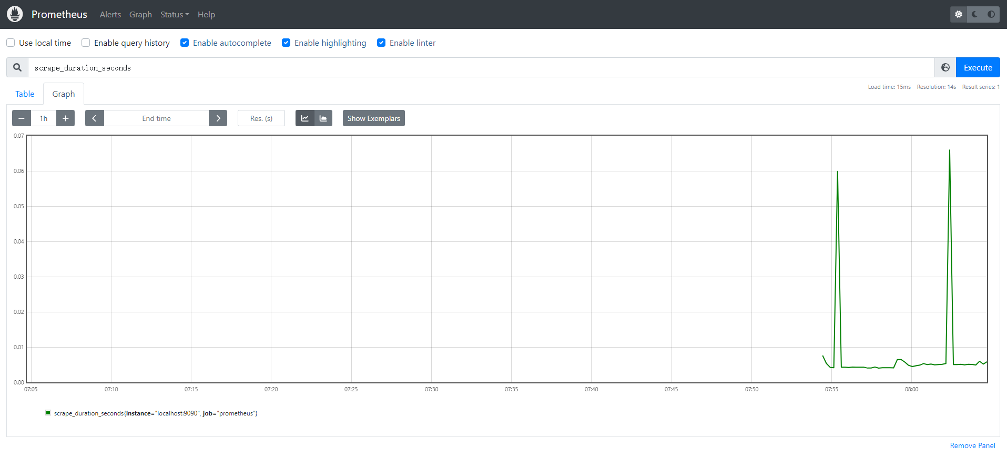1007x457 pixels.
Task: Click the Result series: 1 text
Action: pos(981,87)
